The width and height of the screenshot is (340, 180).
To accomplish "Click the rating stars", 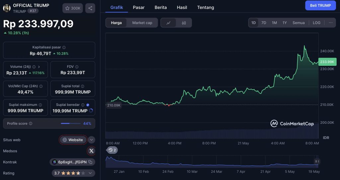I will (73, 173).
